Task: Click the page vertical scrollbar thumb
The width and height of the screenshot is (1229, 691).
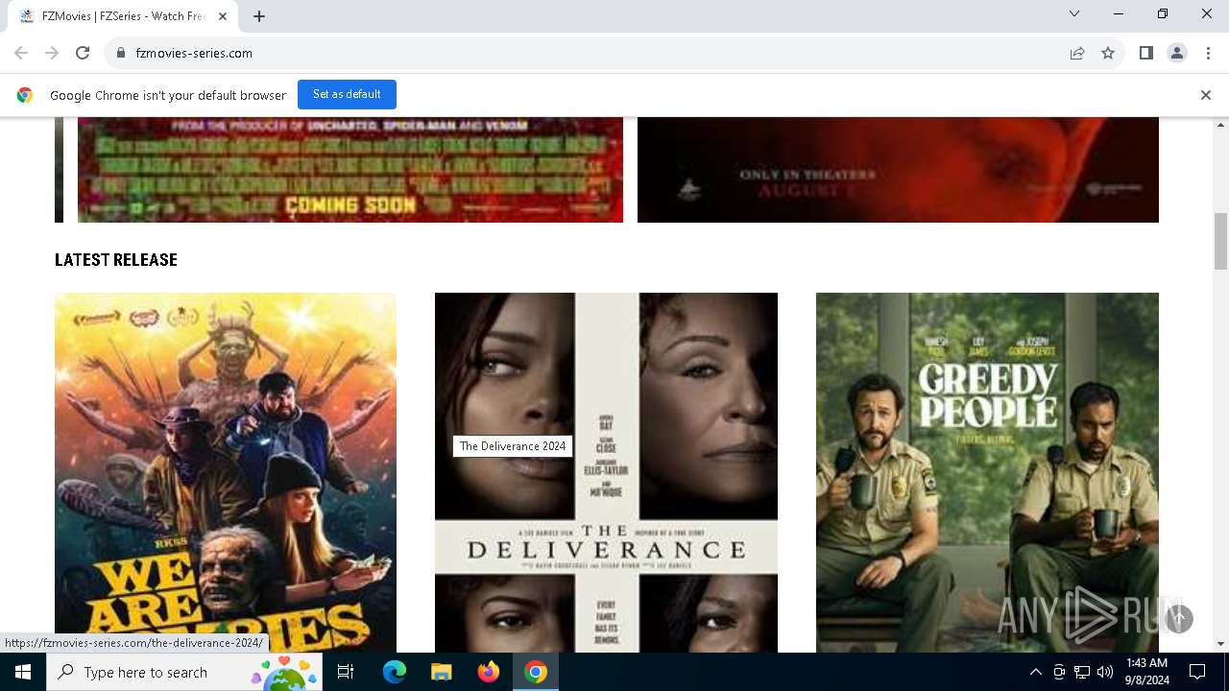Action: (1221, 242)
